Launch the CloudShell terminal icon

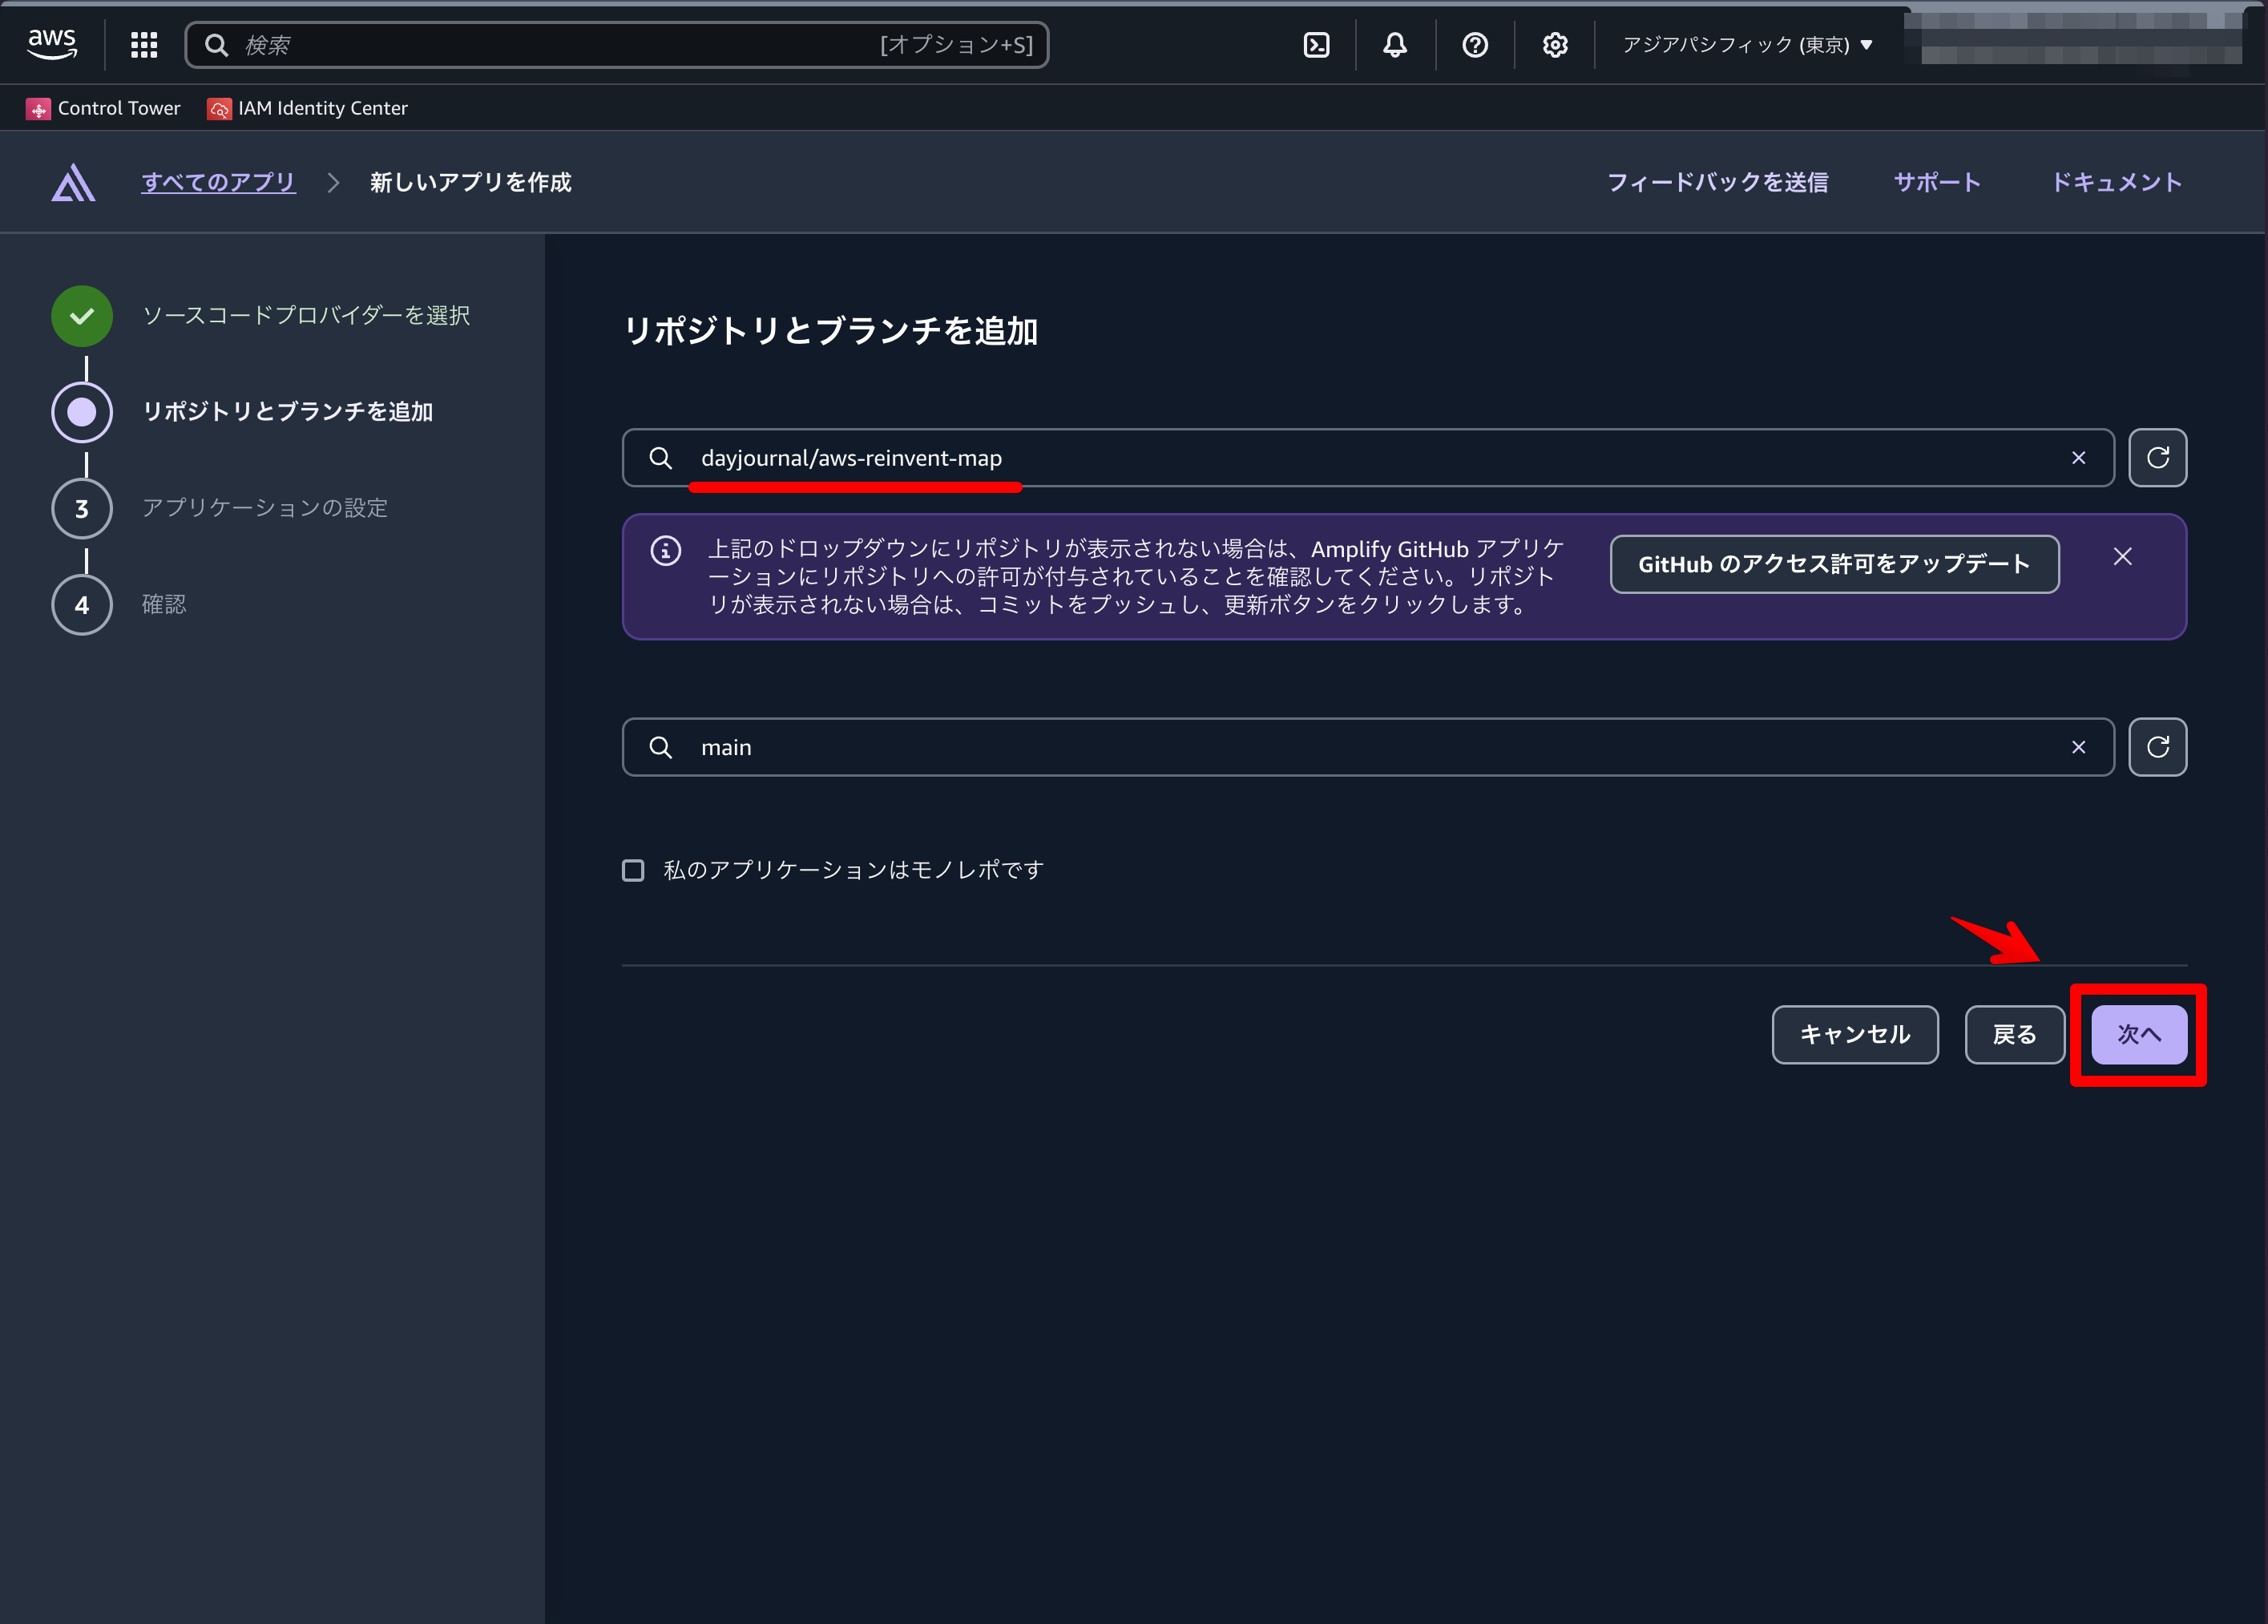tap(1317, 45)
